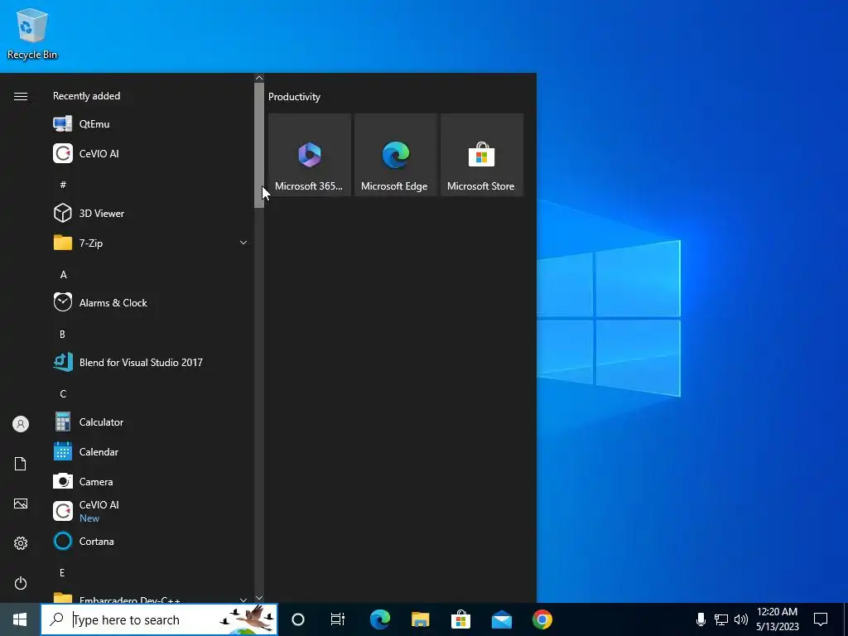Launch the Camera app
Screen dimensions: 848x636
point(151,481)
